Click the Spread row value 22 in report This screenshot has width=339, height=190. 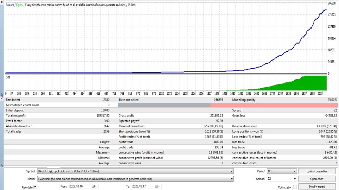[x=335, y=110]
